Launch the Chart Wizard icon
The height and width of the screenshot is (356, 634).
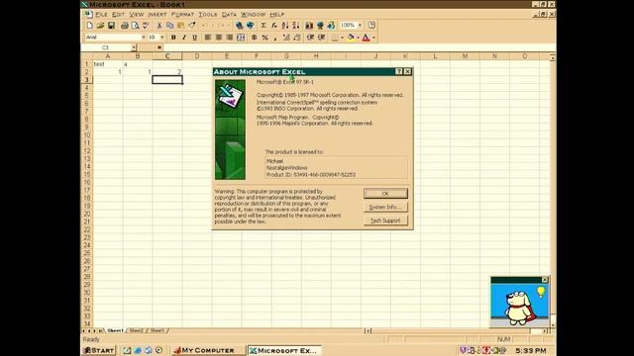click(309, 26)
